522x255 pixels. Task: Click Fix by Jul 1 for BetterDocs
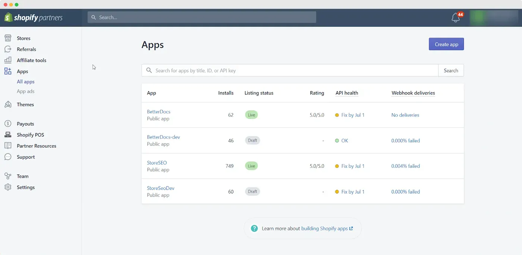click(353, 115)
